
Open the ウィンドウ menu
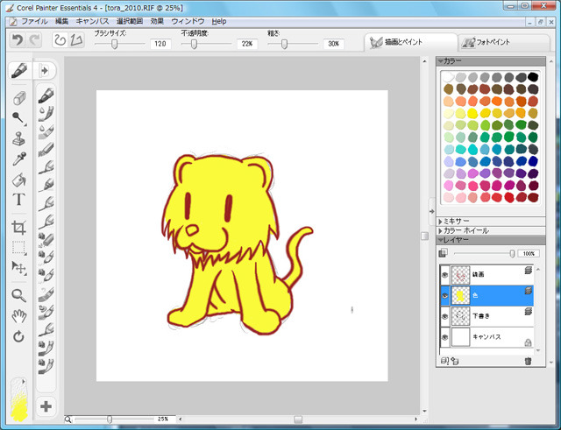point(188,21)
